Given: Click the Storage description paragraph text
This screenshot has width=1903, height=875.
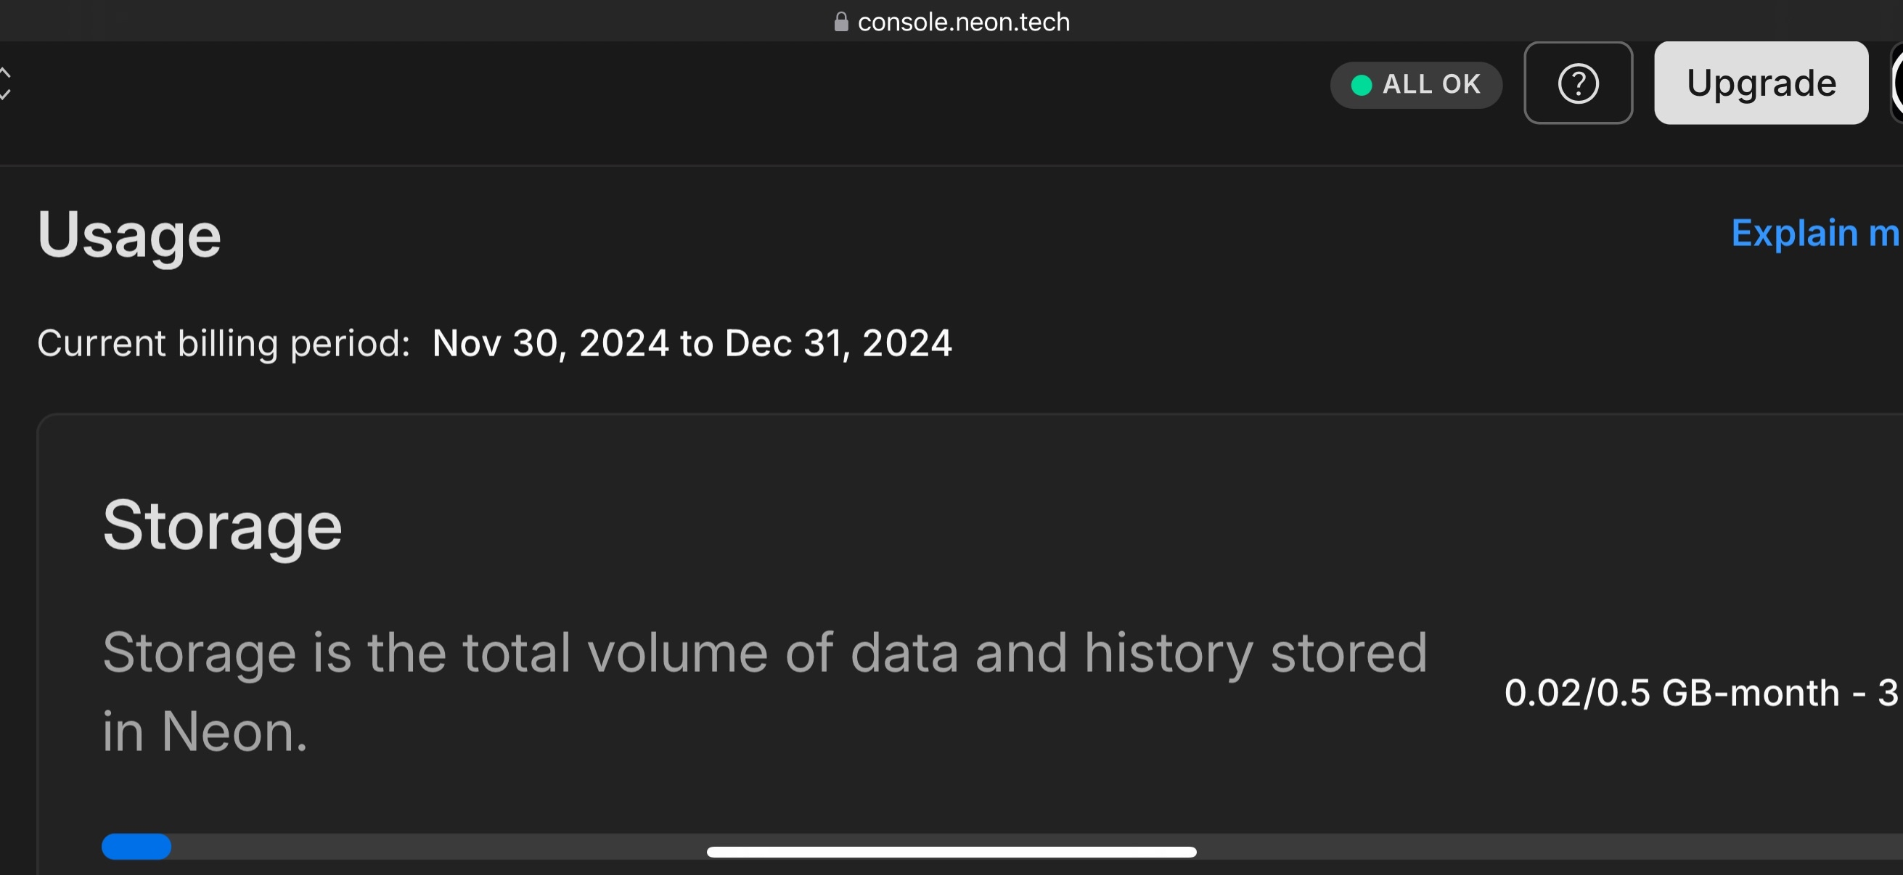Looking at the screenshot, I should click(764, 654).
